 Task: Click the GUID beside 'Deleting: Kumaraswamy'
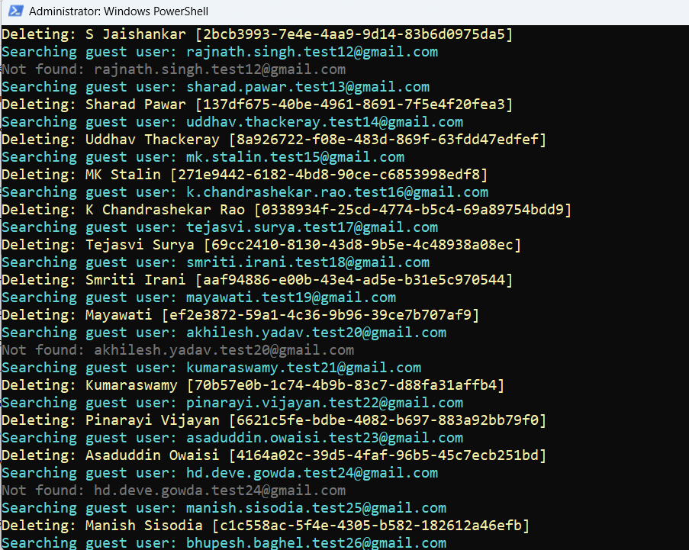pyautogui.click(x=346, y=385)
